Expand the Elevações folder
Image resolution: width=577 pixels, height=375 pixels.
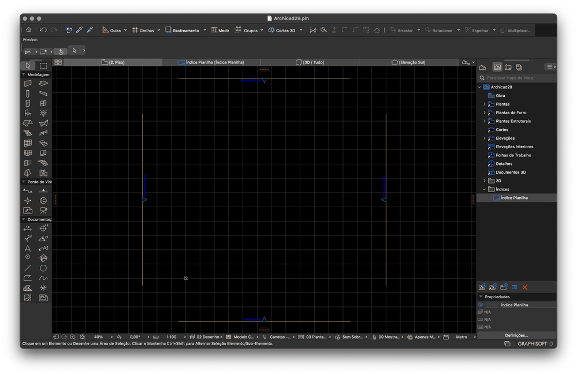click(x=484, y=138)
